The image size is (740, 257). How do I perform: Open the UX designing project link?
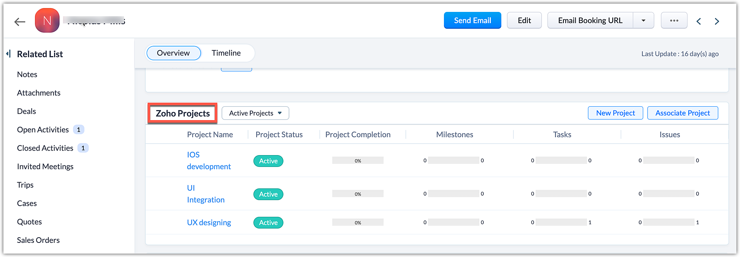(209, 222)
